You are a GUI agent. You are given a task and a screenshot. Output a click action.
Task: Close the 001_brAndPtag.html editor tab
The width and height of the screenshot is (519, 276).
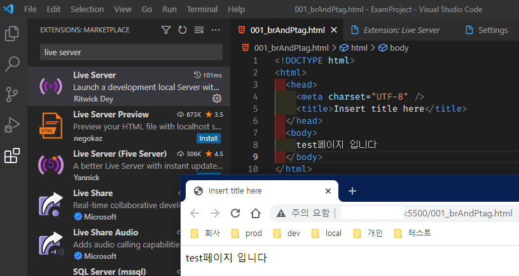pyautogui.click(x=334, y=30)
